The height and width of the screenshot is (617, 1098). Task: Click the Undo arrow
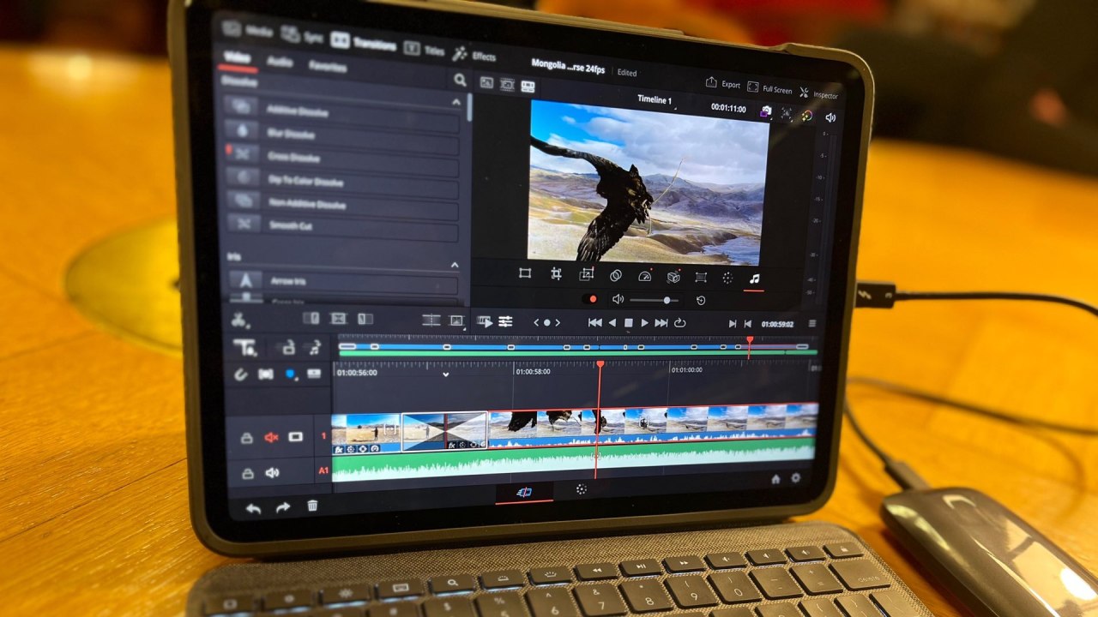[253, 507]
